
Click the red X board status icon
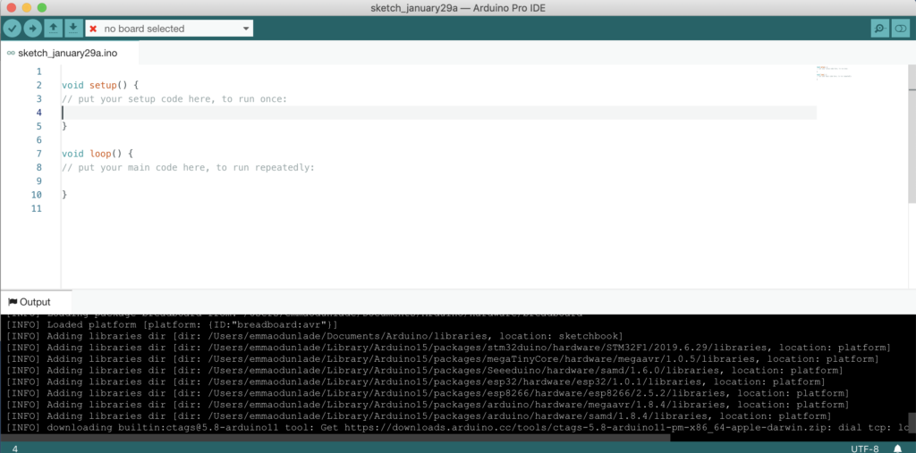(93, 29)
